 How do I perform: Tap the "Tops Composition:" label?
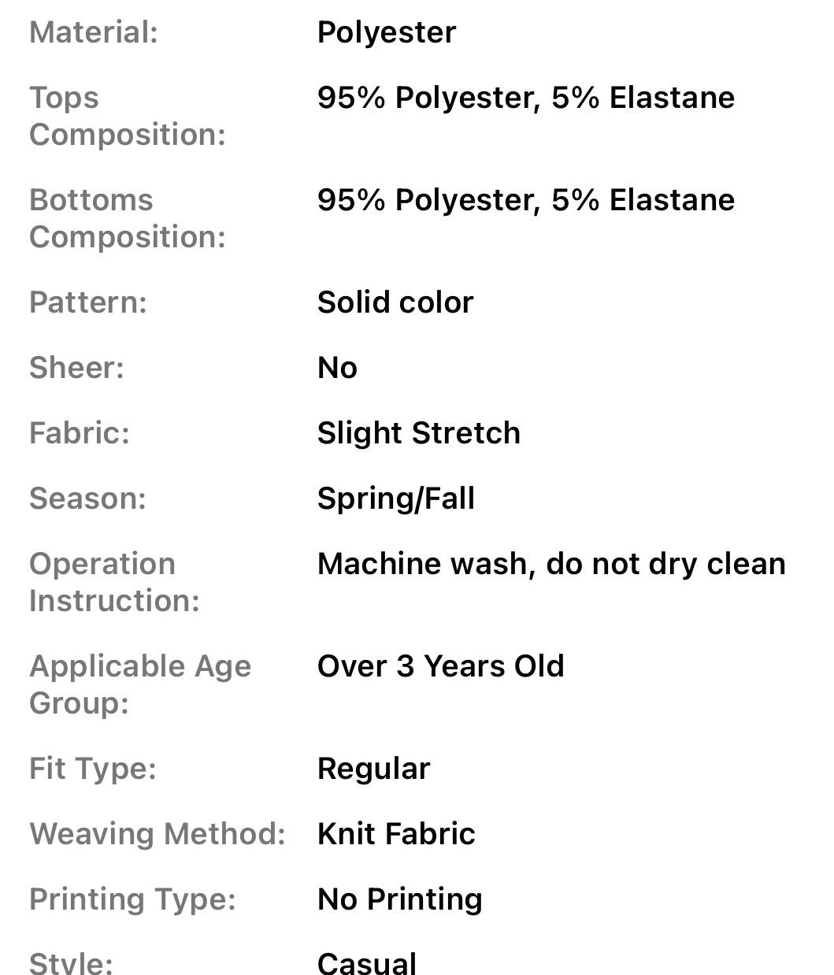click(127, 116)
